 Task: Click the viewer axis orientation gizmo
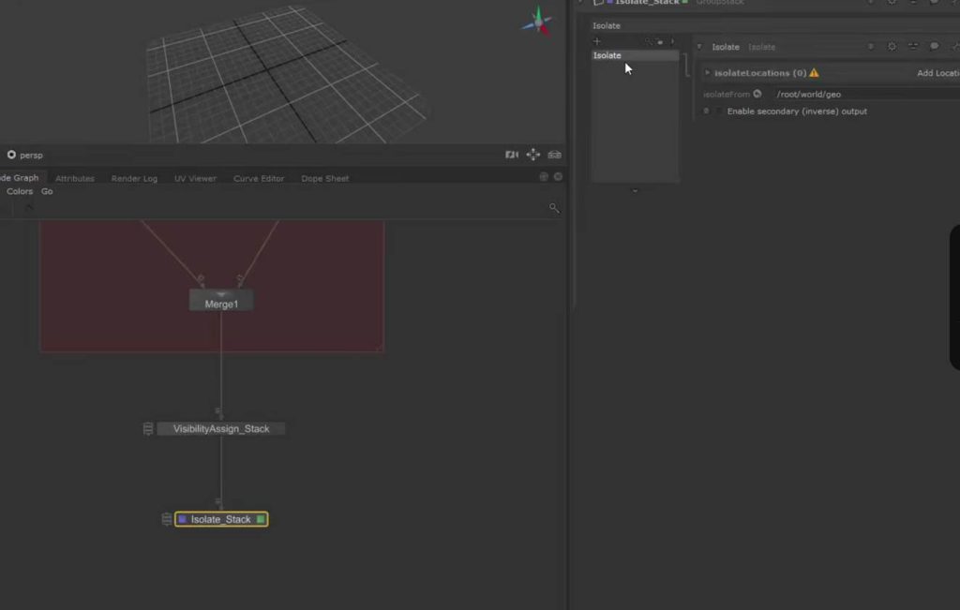click(x=538, y=21)
